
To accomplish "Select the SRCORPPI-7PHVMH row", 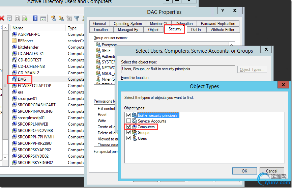I will point(48,137).
